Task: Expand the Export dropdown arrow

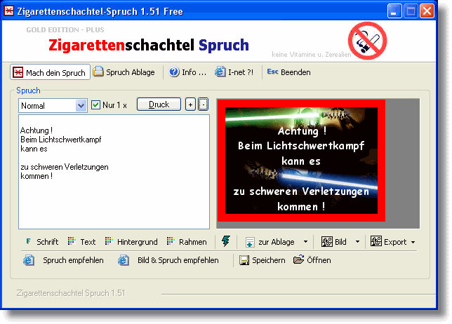Action: pyautogui.click(x=413, y=242)
